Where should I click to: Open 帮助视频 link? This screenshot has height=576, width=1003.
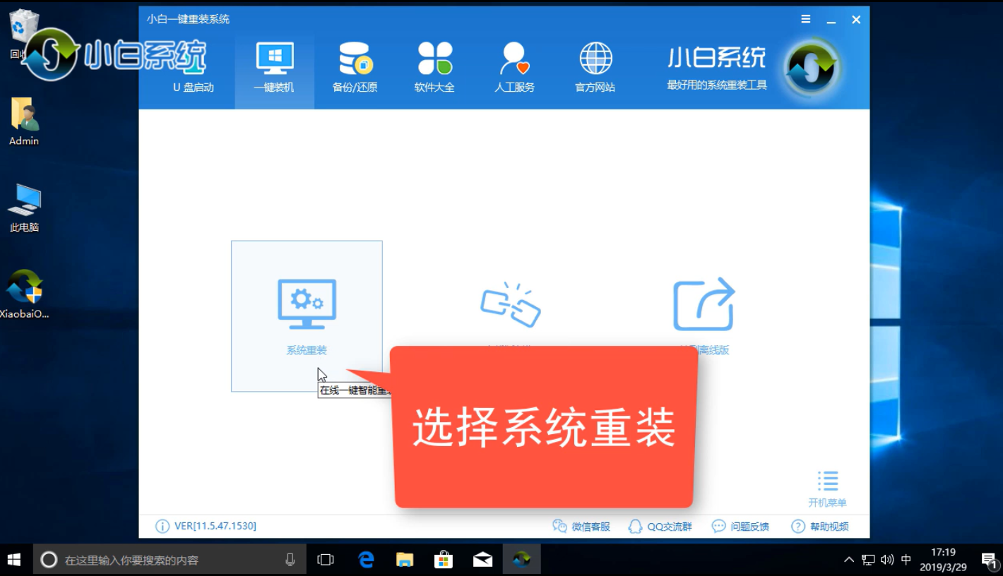(x=820, y=527)
